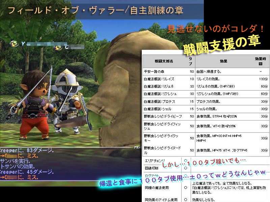Viewport: 270px width, 202px height.
Task: Click the 効果 column header
Action: tap(223, 61)
